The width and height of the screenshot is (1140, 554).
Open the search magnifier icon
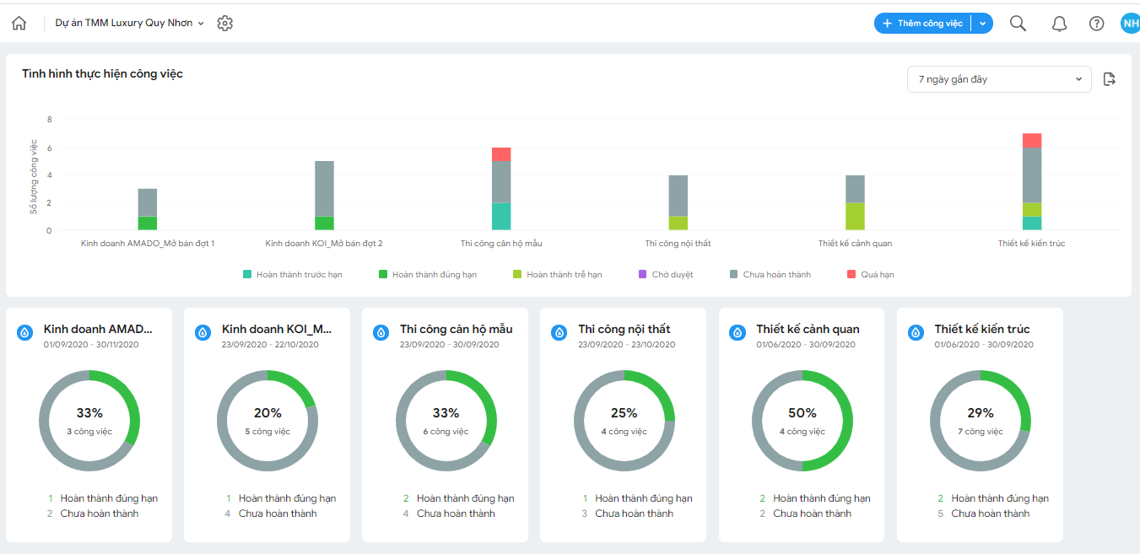1018,24
